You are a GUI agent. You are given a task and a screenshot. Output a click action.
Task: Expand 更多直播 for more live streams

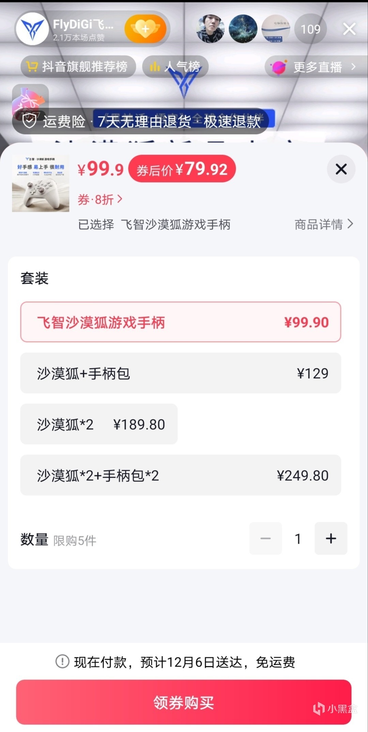click(315, 67)
